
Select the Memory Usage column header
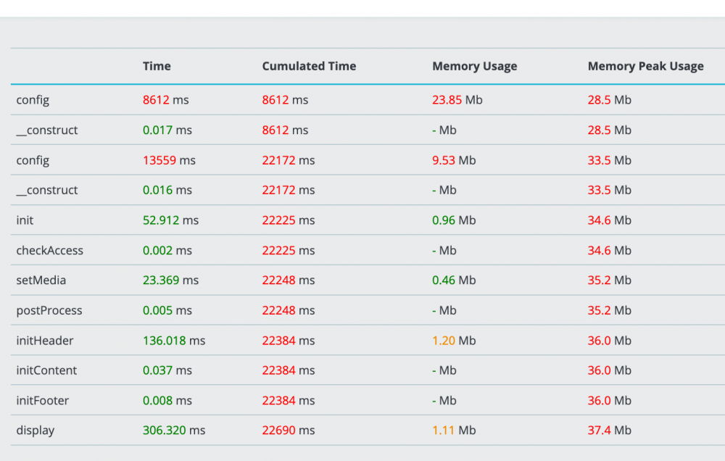click(x=474, y=66)
